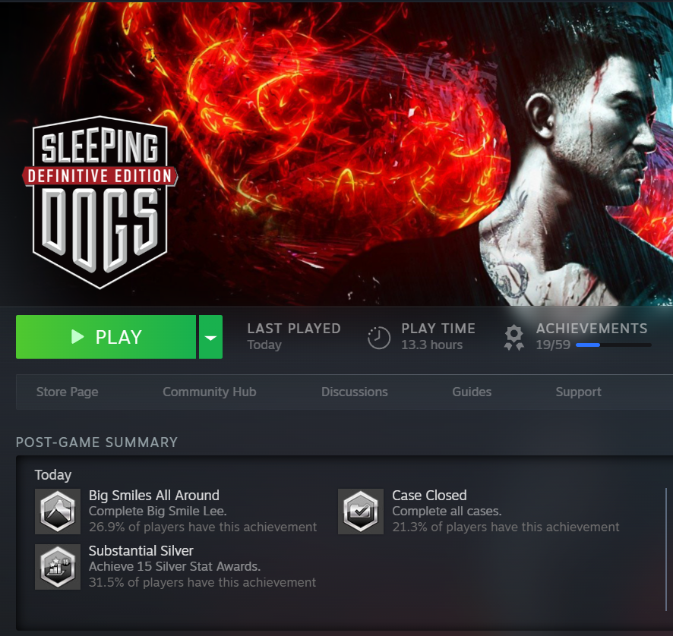
Task: Go to the Guides tab
Action: (472, 392)
